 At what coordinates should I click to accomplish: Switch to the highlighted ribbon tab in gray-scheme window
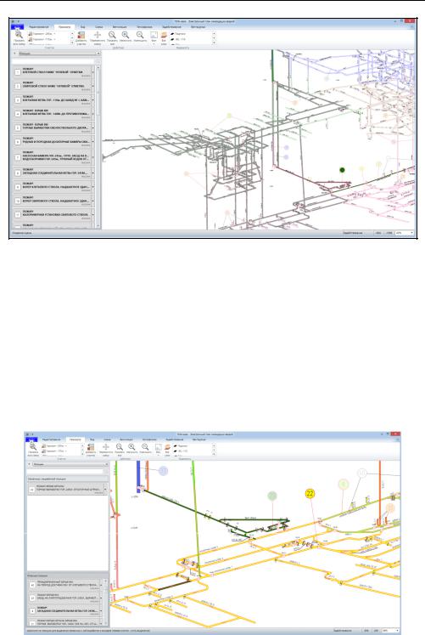[x=64, y=26]
